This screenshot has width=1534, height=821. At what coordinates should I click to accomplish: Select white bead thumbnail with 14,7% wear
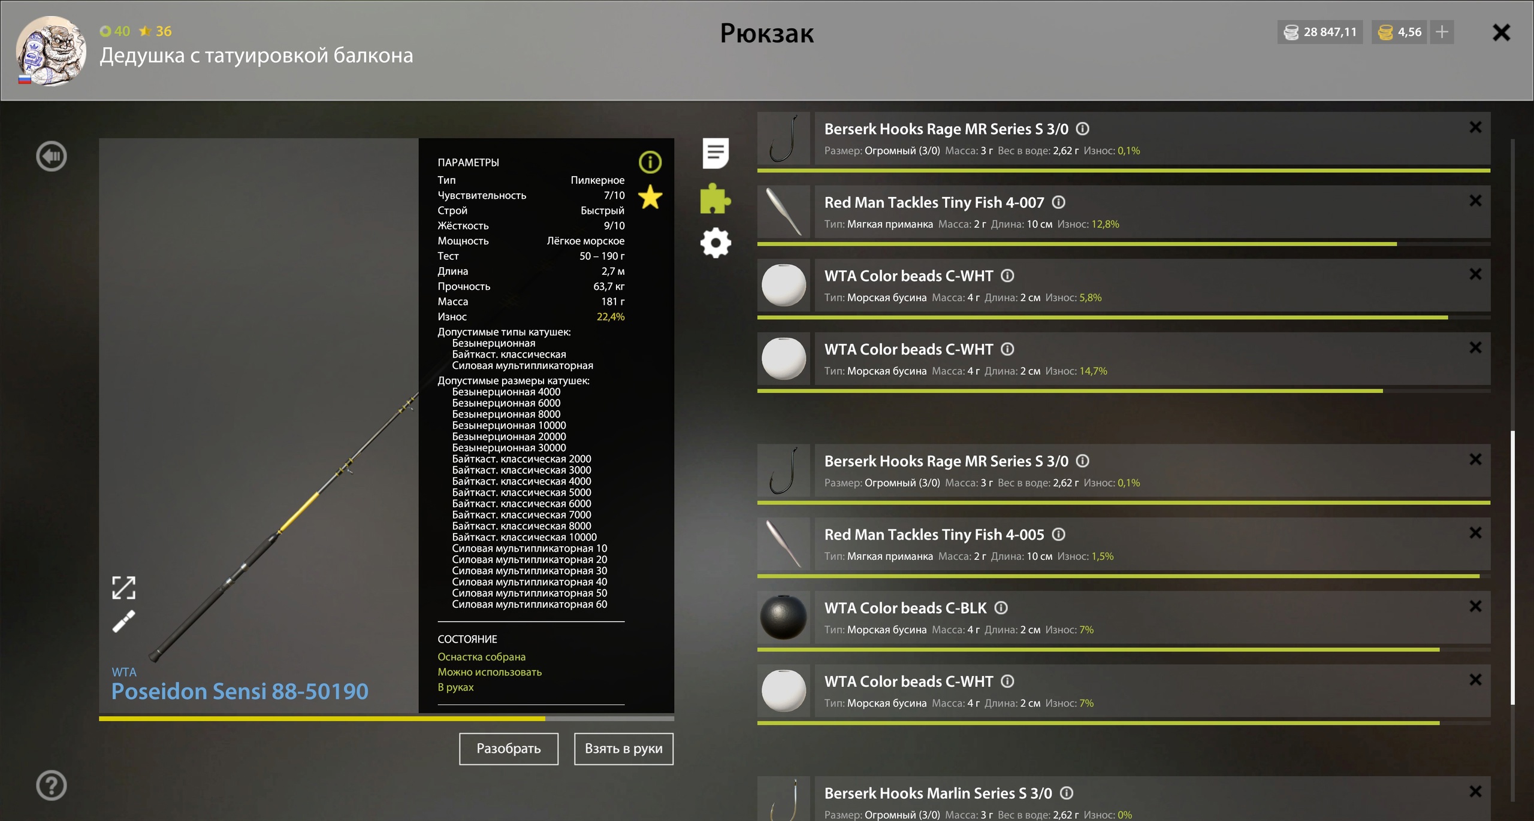point(784,359)
